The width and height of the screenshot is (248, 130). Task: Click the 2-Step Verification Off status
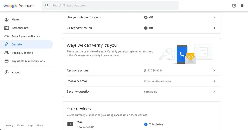click(148, 28)
